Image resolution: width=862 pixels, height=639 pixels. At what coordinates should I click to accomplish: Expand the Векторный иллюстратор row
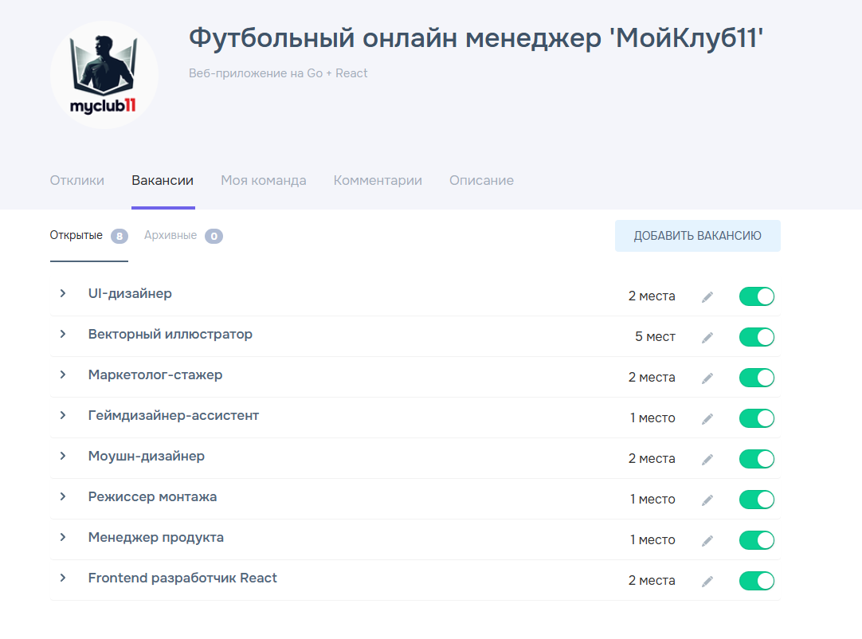pyautogui.click(x=63, y=334)
